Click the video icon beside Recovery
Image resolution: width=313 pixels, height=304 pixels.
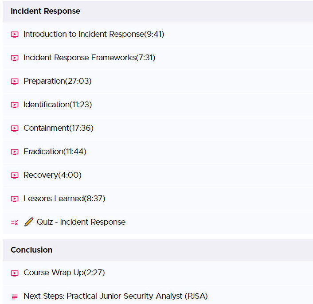click(x=15, y=175)
